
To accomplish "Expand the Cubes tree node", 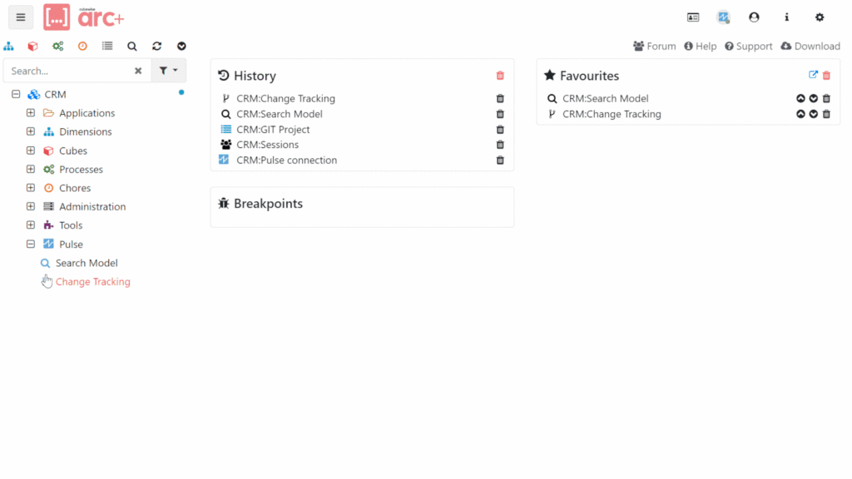I will point(31,151).
